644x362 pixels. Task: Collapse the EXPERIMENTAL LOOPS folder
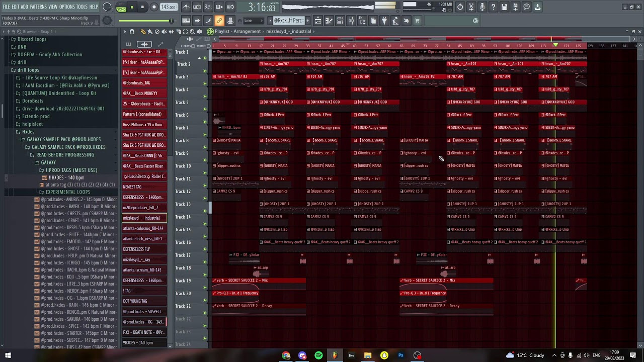[x=68, y=192]
